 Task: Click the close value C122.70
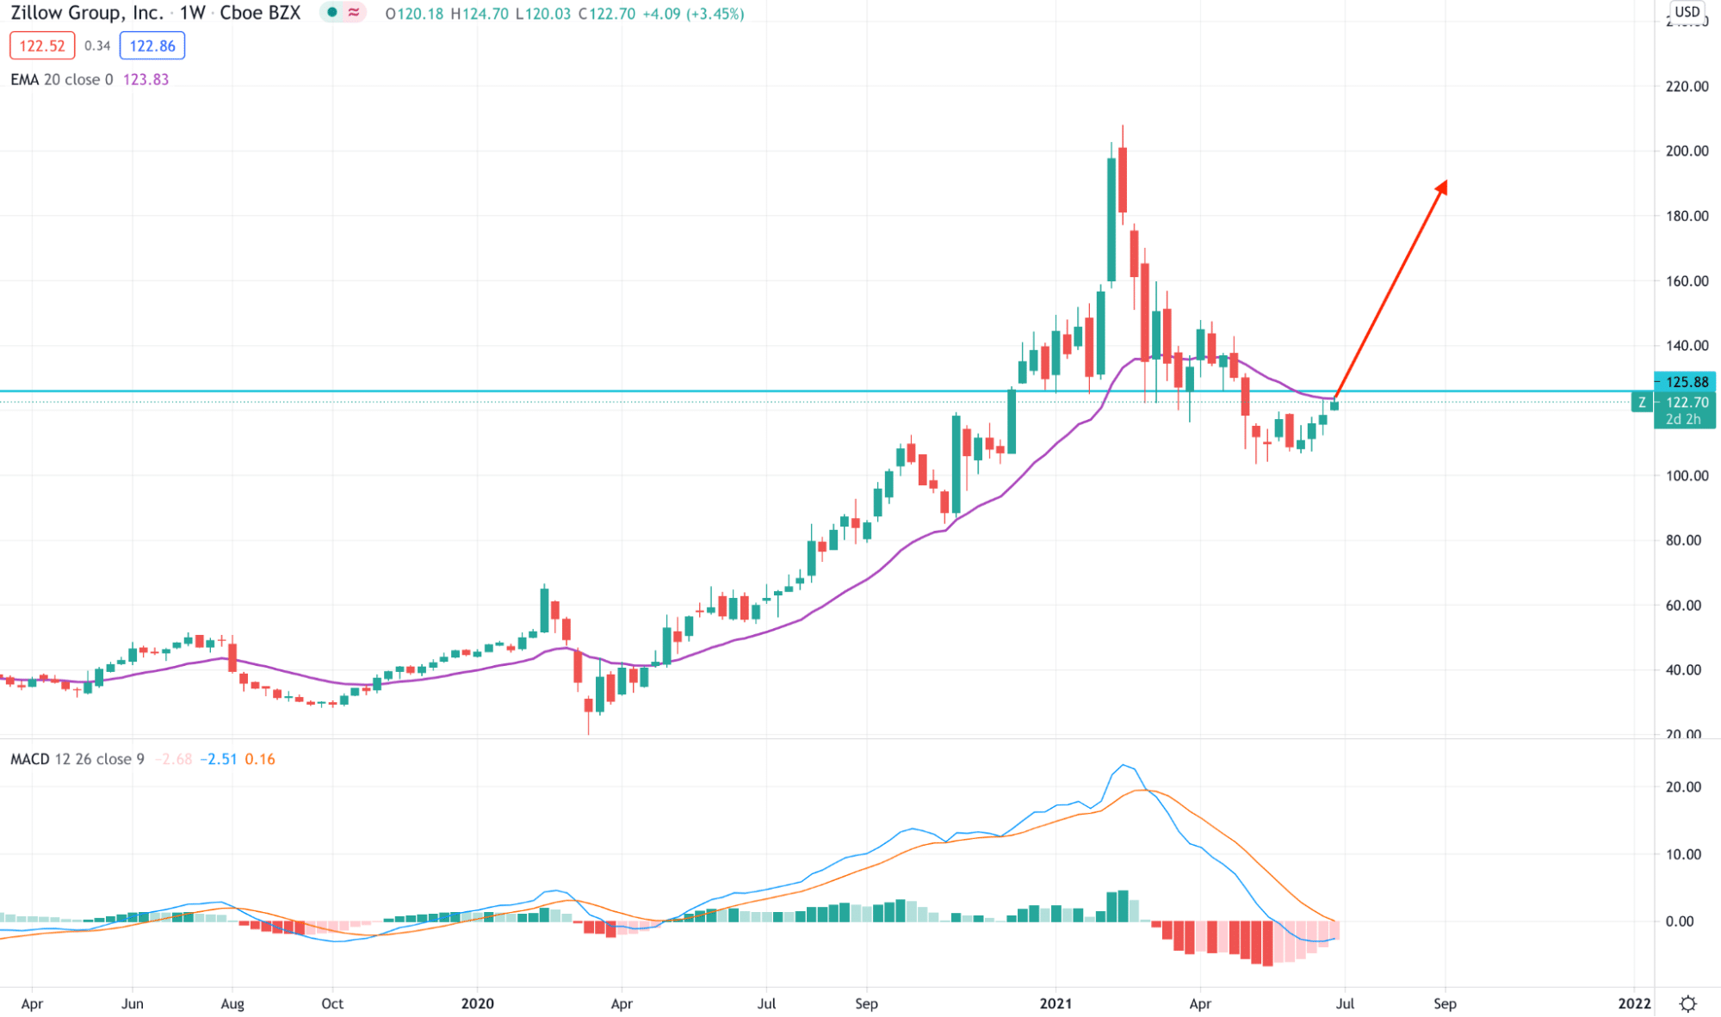(x=606, y=14)
